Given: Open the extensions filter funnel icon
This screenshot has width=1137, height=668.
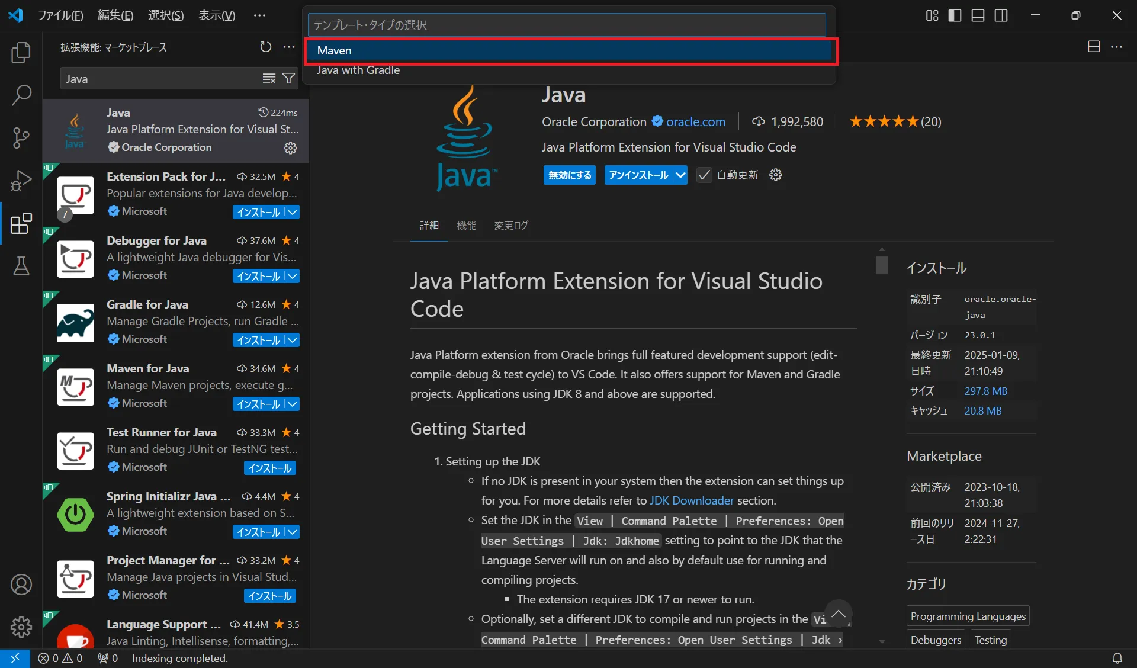Looking at the screenshot, I should tap(288, 79).
